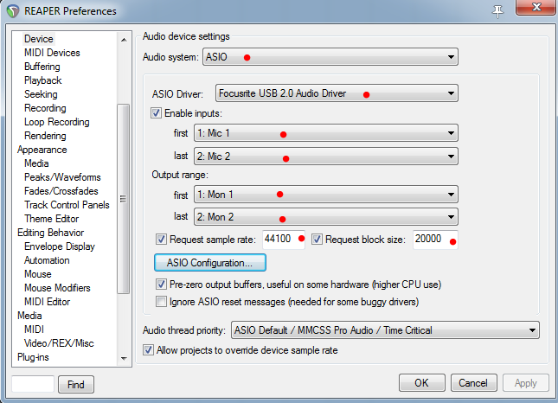The width and height of the screenshot is (558, 403).
Task: Select Mouse Modifiers page
Action: (x=57, y=288)
